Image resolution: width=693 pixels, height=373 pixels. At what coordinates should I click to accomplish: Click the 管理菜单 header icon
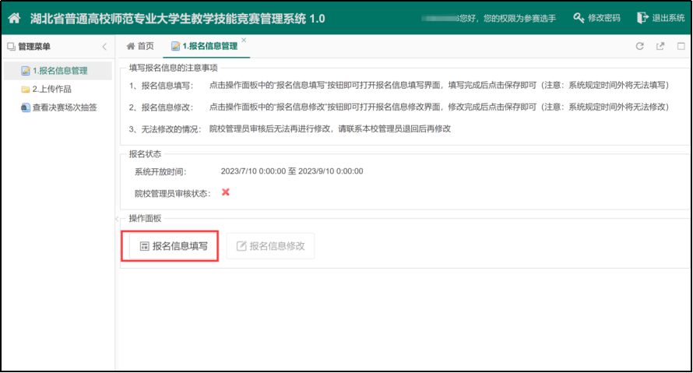coord(11,47)
